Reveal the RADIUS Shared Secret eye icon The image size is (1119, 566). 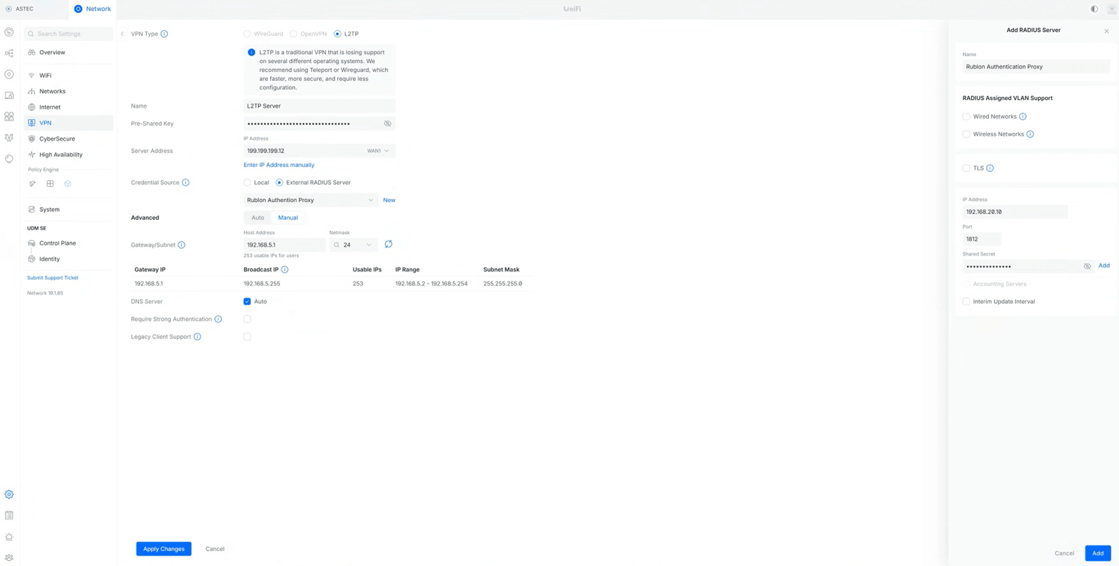tap(1087, 266)
